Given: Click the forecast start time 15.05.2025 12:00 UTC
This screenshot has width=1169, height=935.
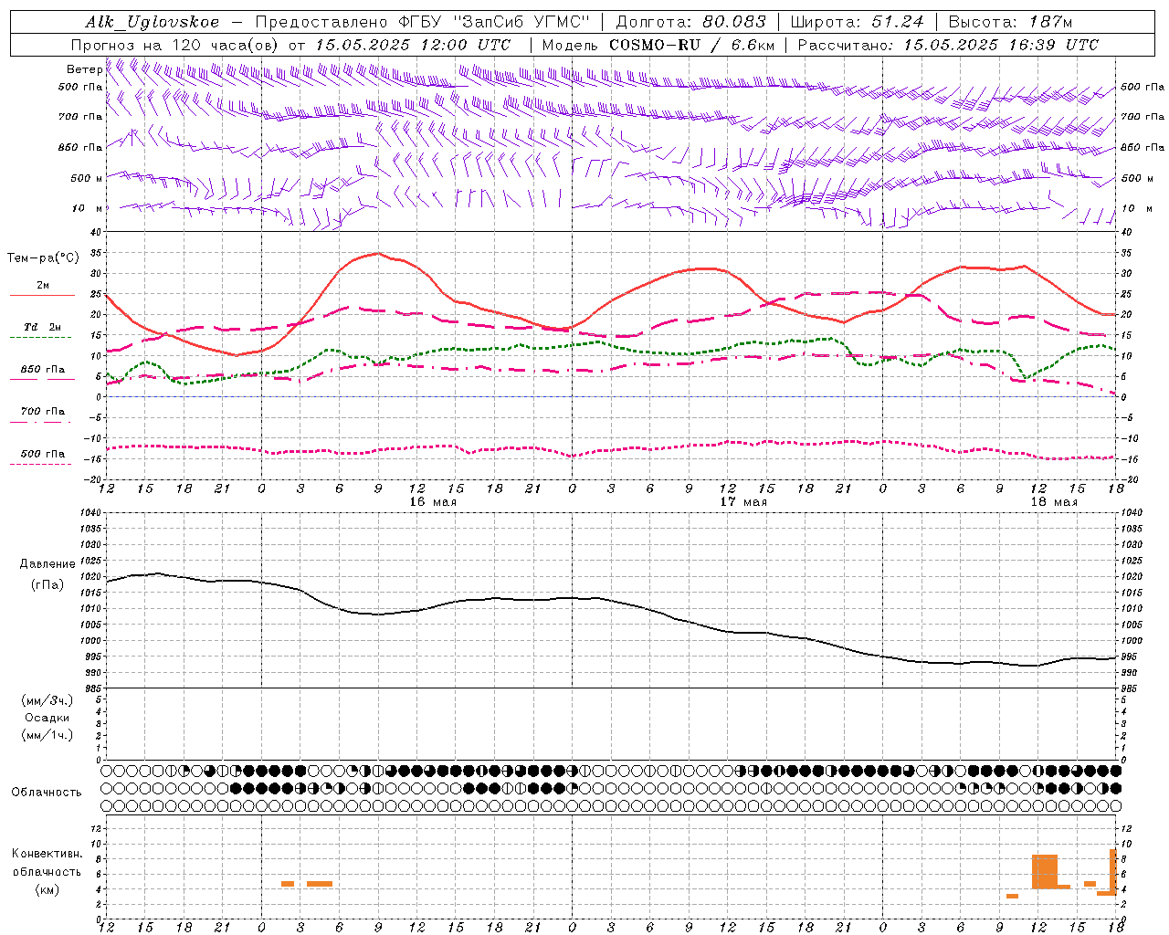Looking at the screenshot, I should (x=413, y=45).
